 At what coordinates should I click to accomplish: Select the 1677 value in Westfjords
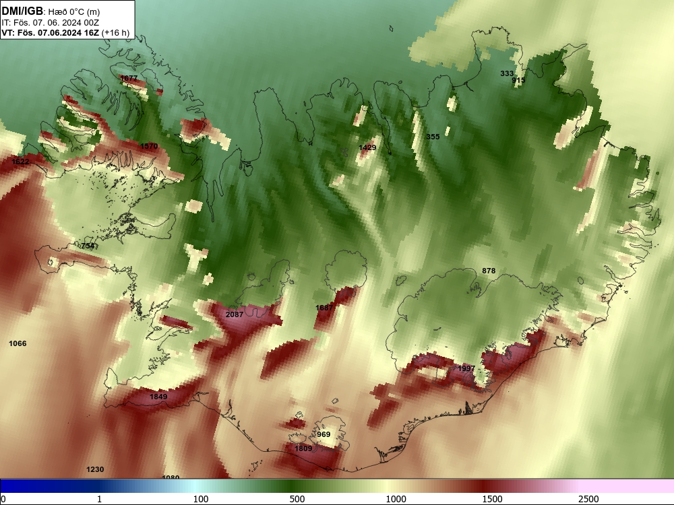(129, 78)
